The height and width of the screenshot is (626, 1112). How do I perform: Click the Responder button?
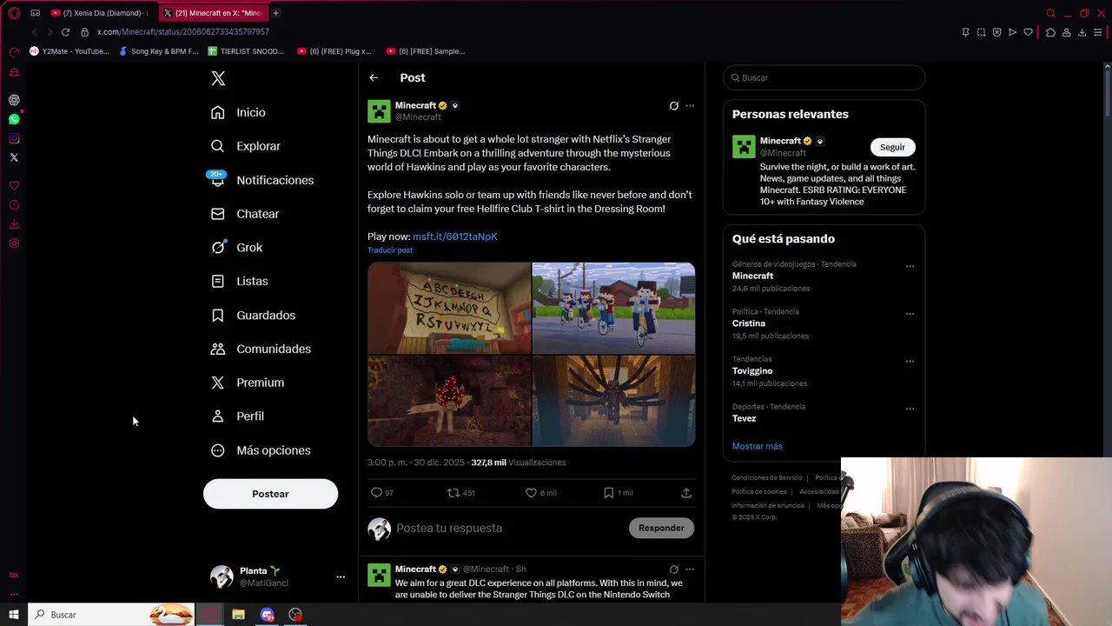(661, 528)
